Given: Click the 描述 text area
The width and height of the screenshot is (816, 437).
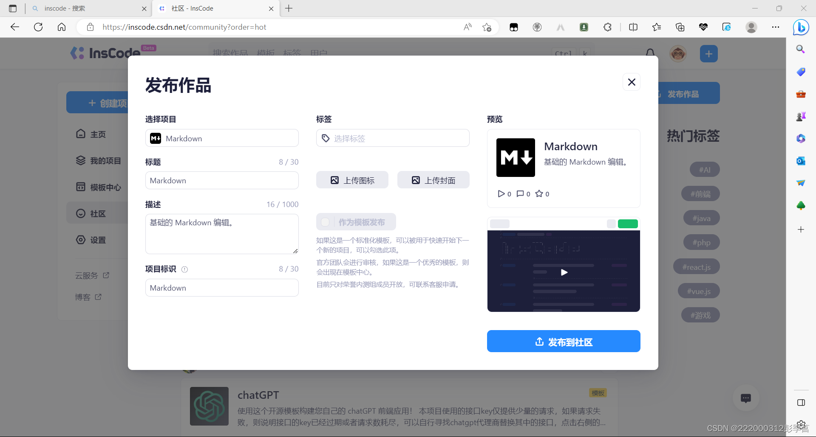Looking at the screenshot, I should (x=222, y=234).
